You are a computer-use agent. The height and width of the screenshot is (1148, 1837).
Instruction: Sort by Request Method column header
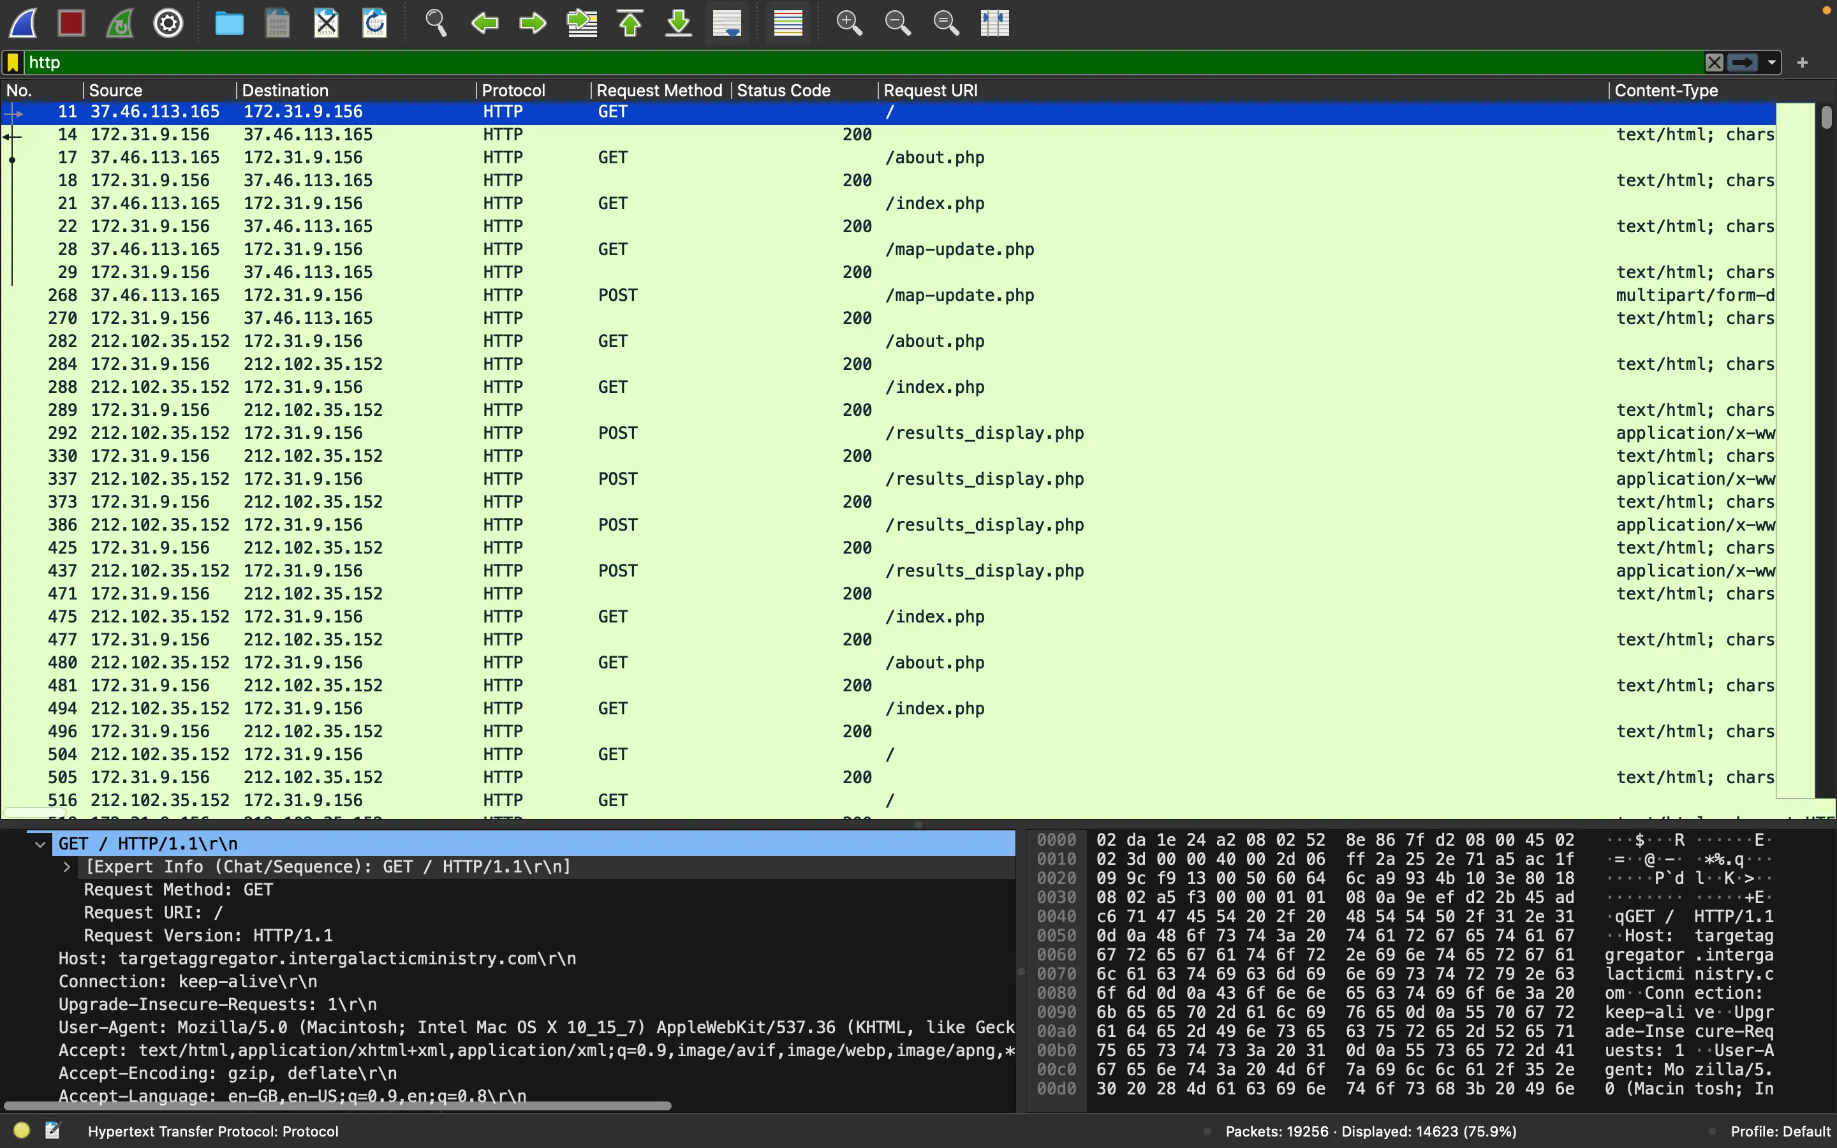click(660, 91)
